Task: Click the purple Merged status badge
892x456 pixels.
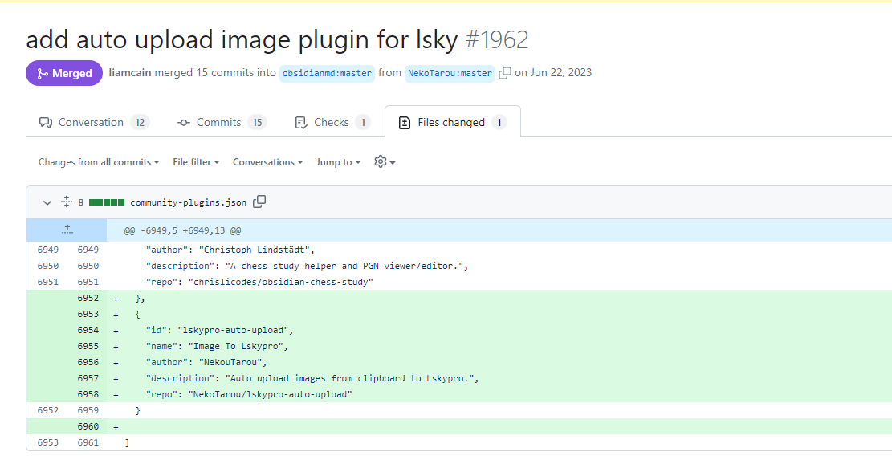Action: pyautogui.click(x=64, y=73)
